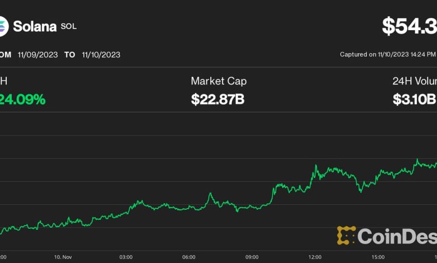Open the 11/10/2023 end date

coord(101,55)
